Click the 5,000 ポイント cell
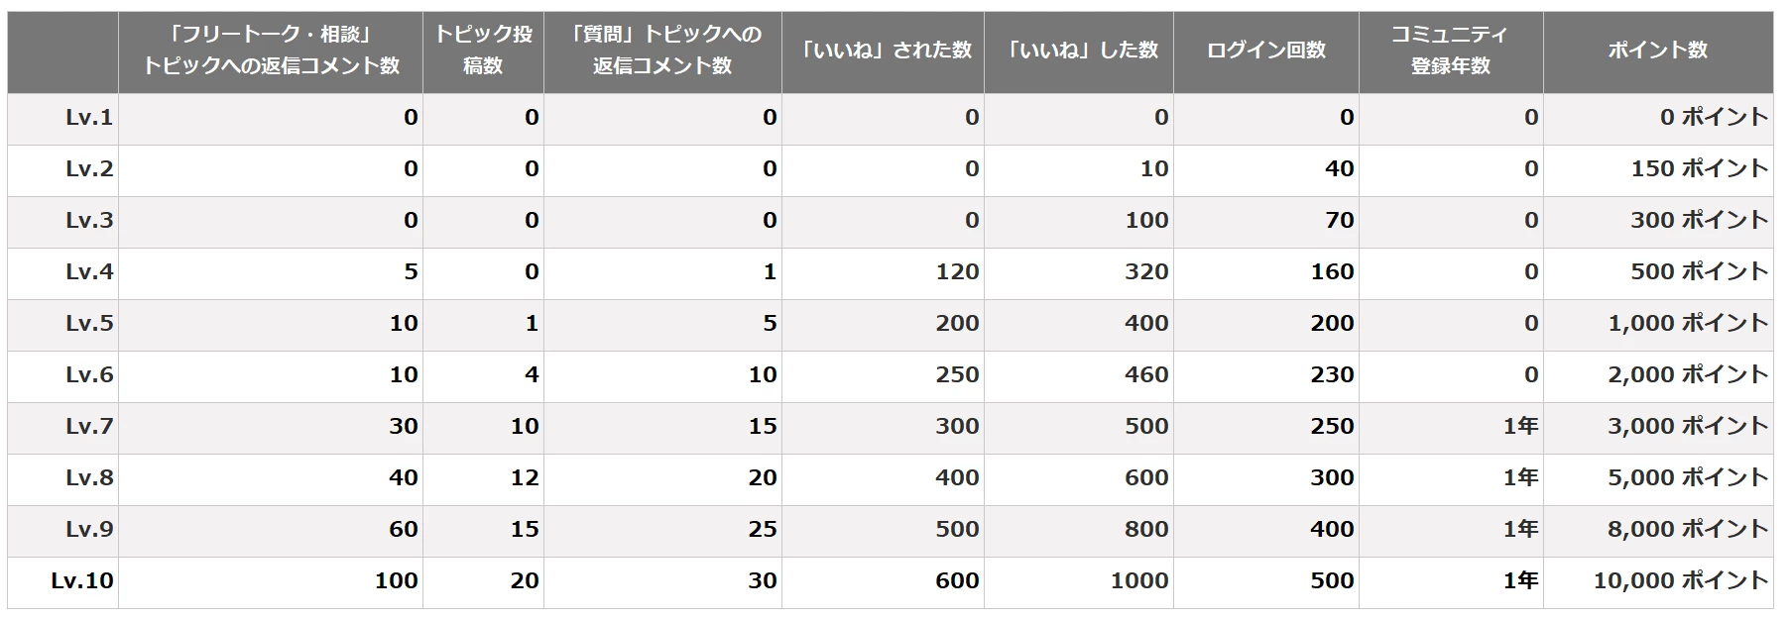This screenshot has height=619, width=1791. pyautogui.click(x=1687, y=478)
